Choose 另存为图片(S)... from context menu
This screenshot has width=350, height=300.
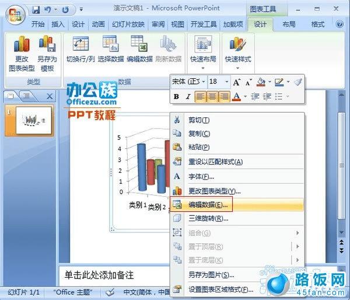237,275
